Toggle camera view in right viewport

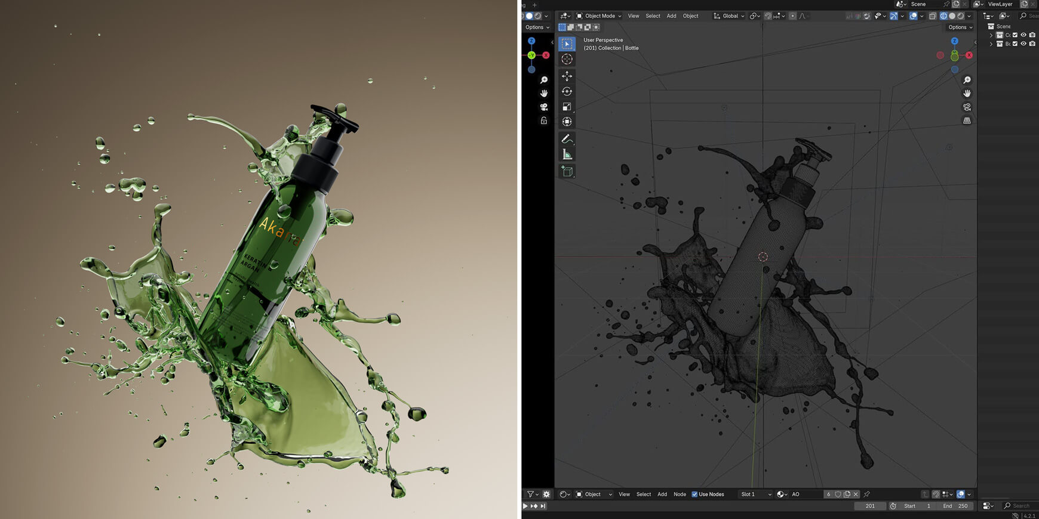coord(967,107)
